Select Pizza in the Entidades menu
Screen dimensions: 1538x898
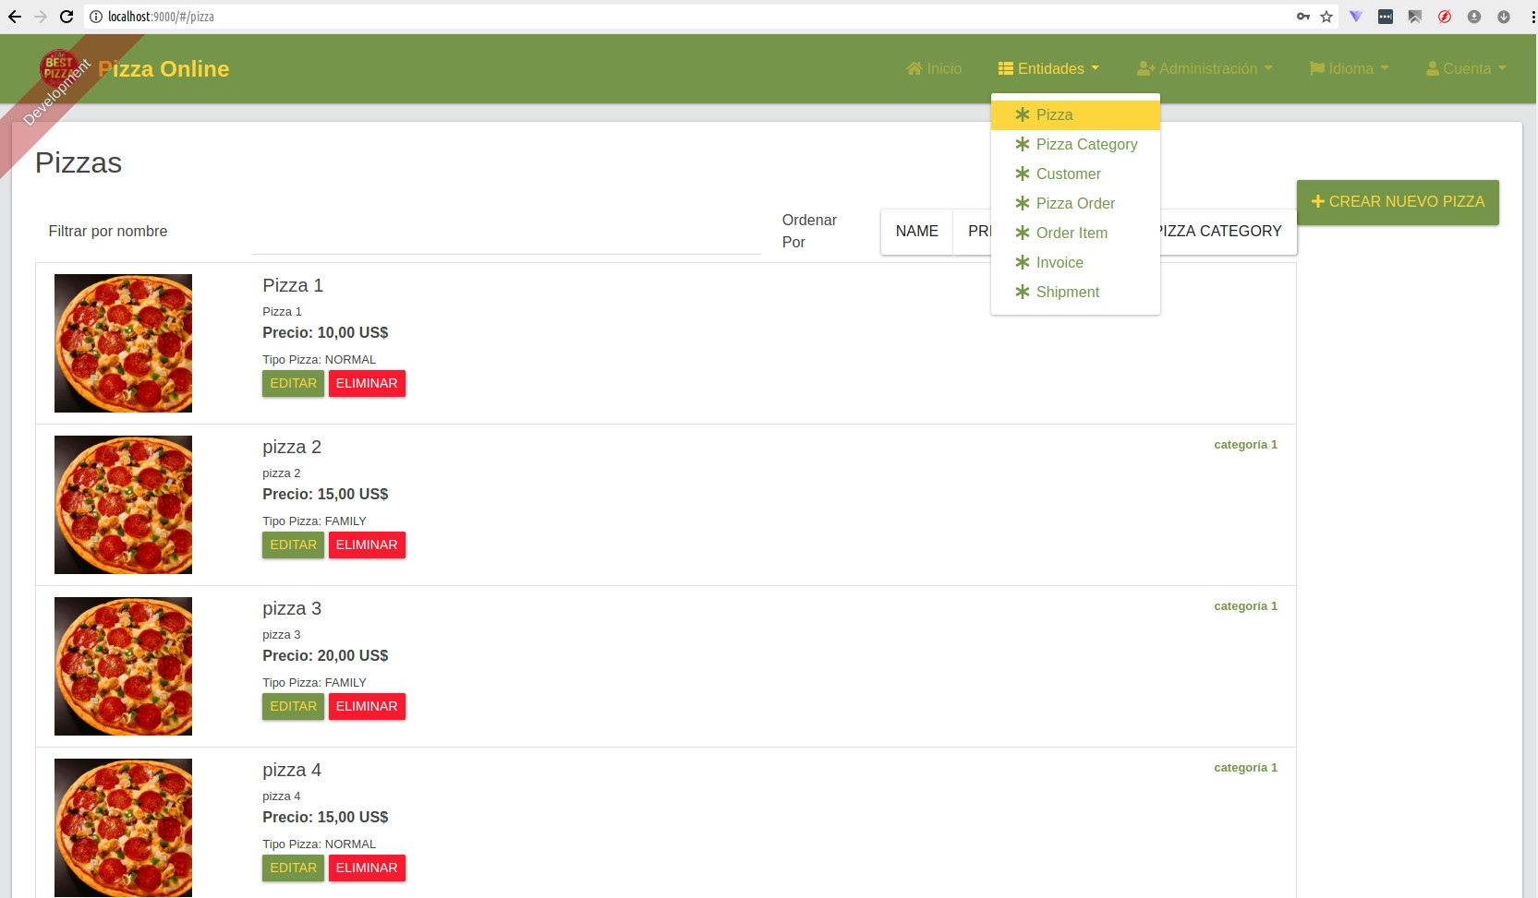1075,114
